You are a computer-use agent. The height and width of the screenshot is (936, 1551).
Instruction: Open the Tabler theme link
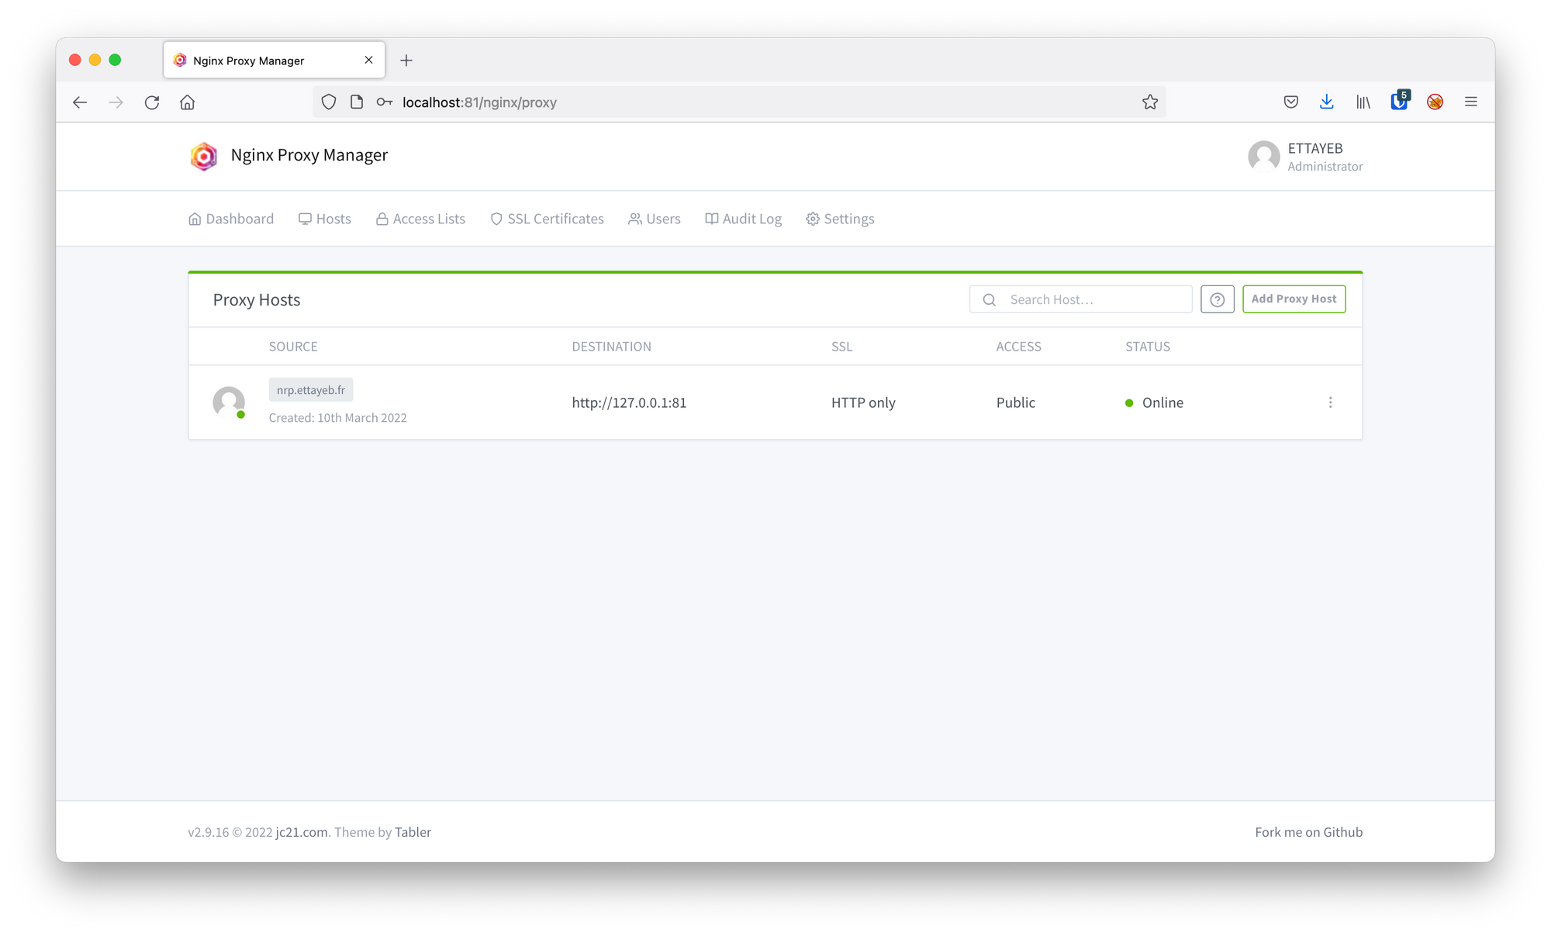pos(413,832)
